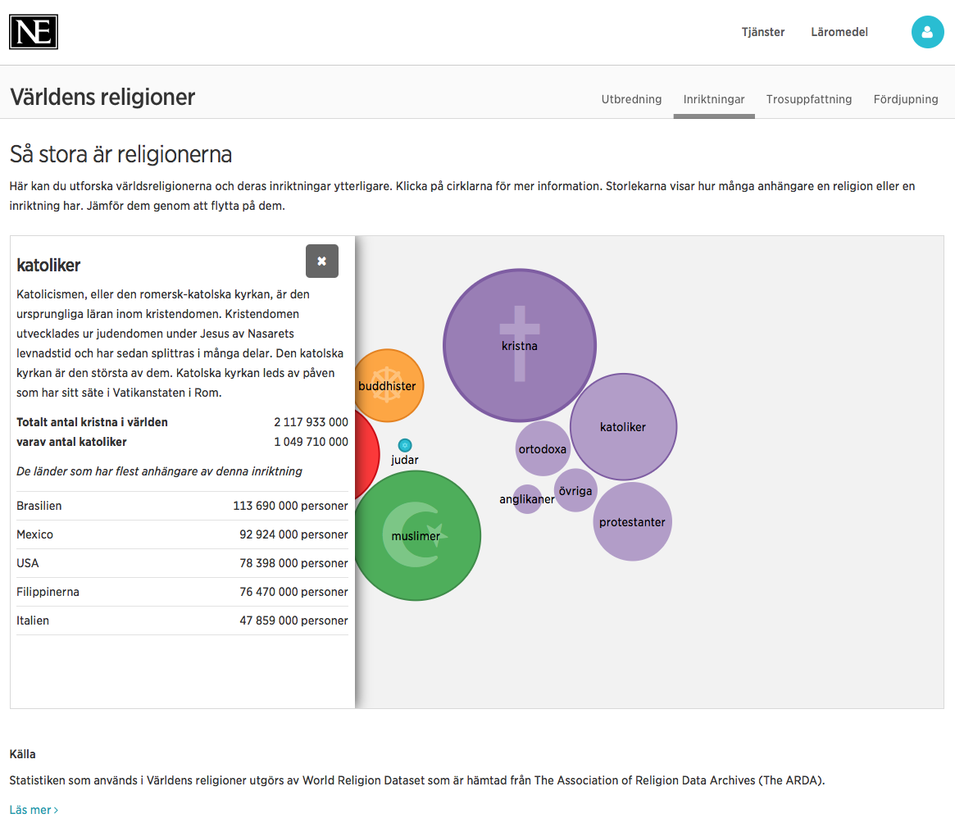This screenshot has height=832, width=955.
Task: Select the green muslimer circle
Action: pos(416,535)
